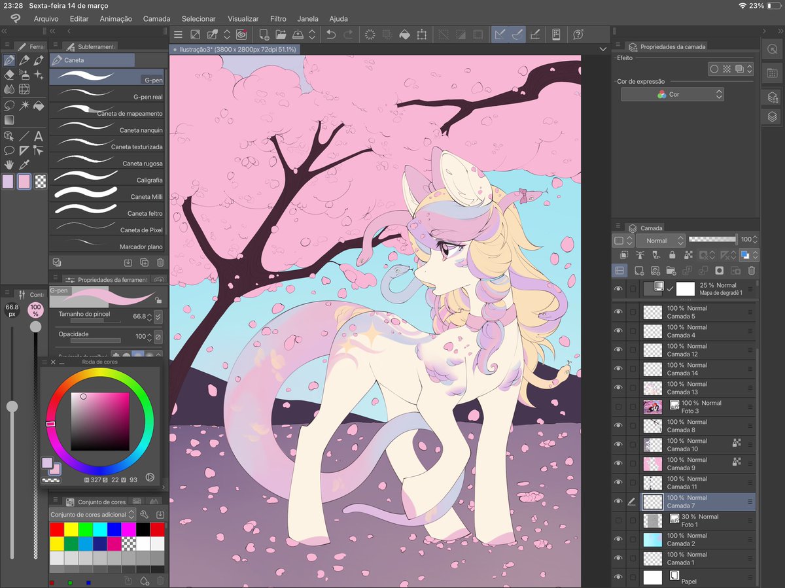The height and width of the screenshot is (588, 785).
Task: Toggle visibility of Mapa de degradê 1 layer
Action: (x=618, y=288)
